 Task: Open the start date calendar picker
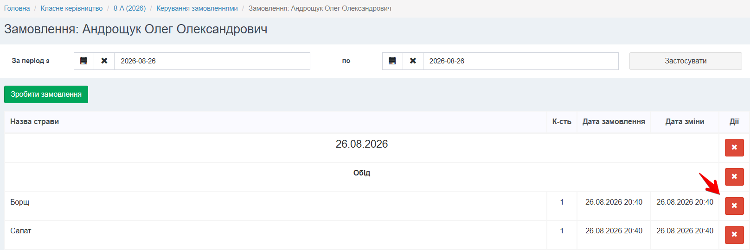pos(84,61)
